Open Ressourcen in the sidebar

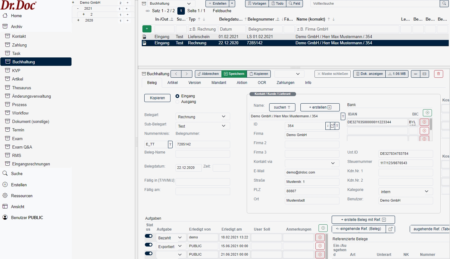tap(22, 196)
